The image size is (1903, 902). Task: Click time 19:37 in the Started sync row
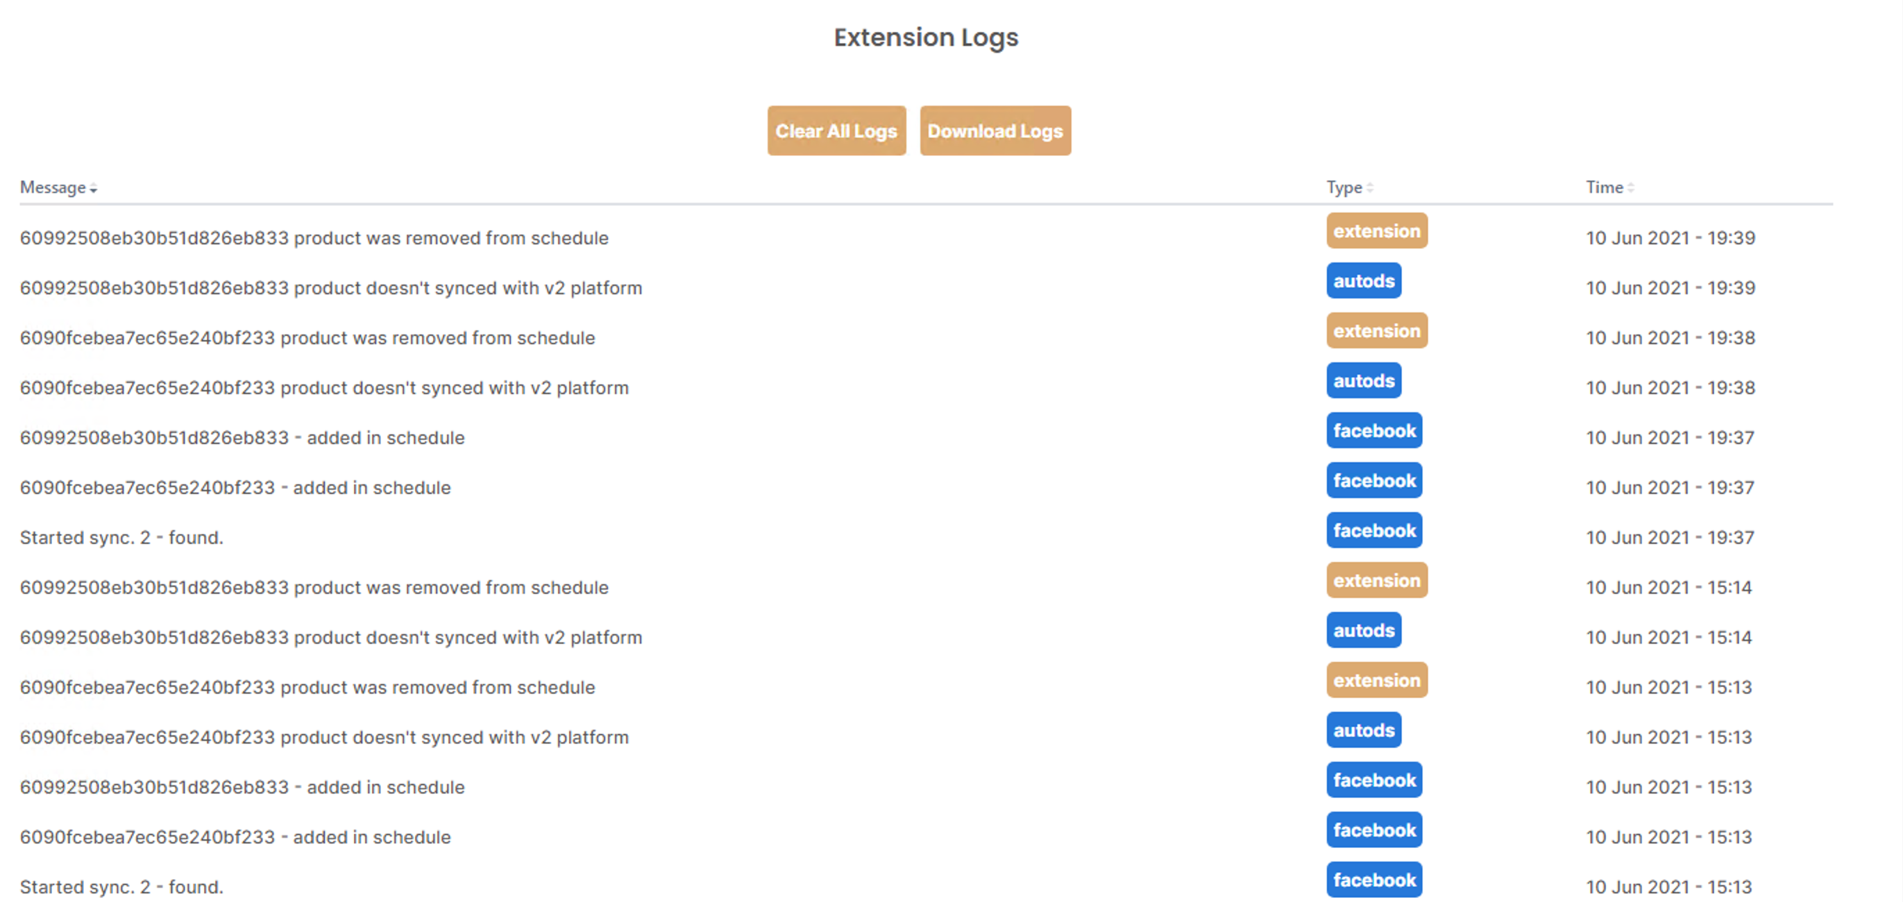(1670, 537)
